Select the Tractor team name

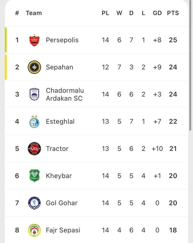tap(57, 149)
